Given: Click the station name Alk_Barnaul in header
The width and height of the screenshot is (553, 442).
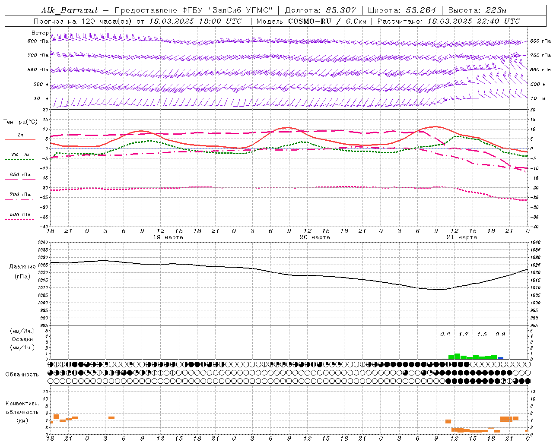Looking at the screenshot, I should pos(70,10).
